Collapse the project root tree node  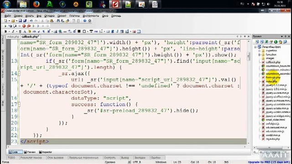(x=255, y=47)
